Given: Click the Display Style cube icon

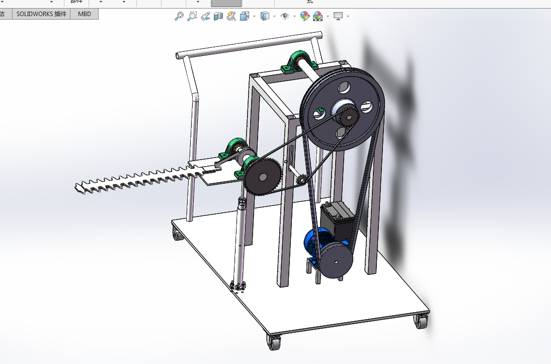Looking at the screenshot, I should pyautogui.click(x=265, y=16).
